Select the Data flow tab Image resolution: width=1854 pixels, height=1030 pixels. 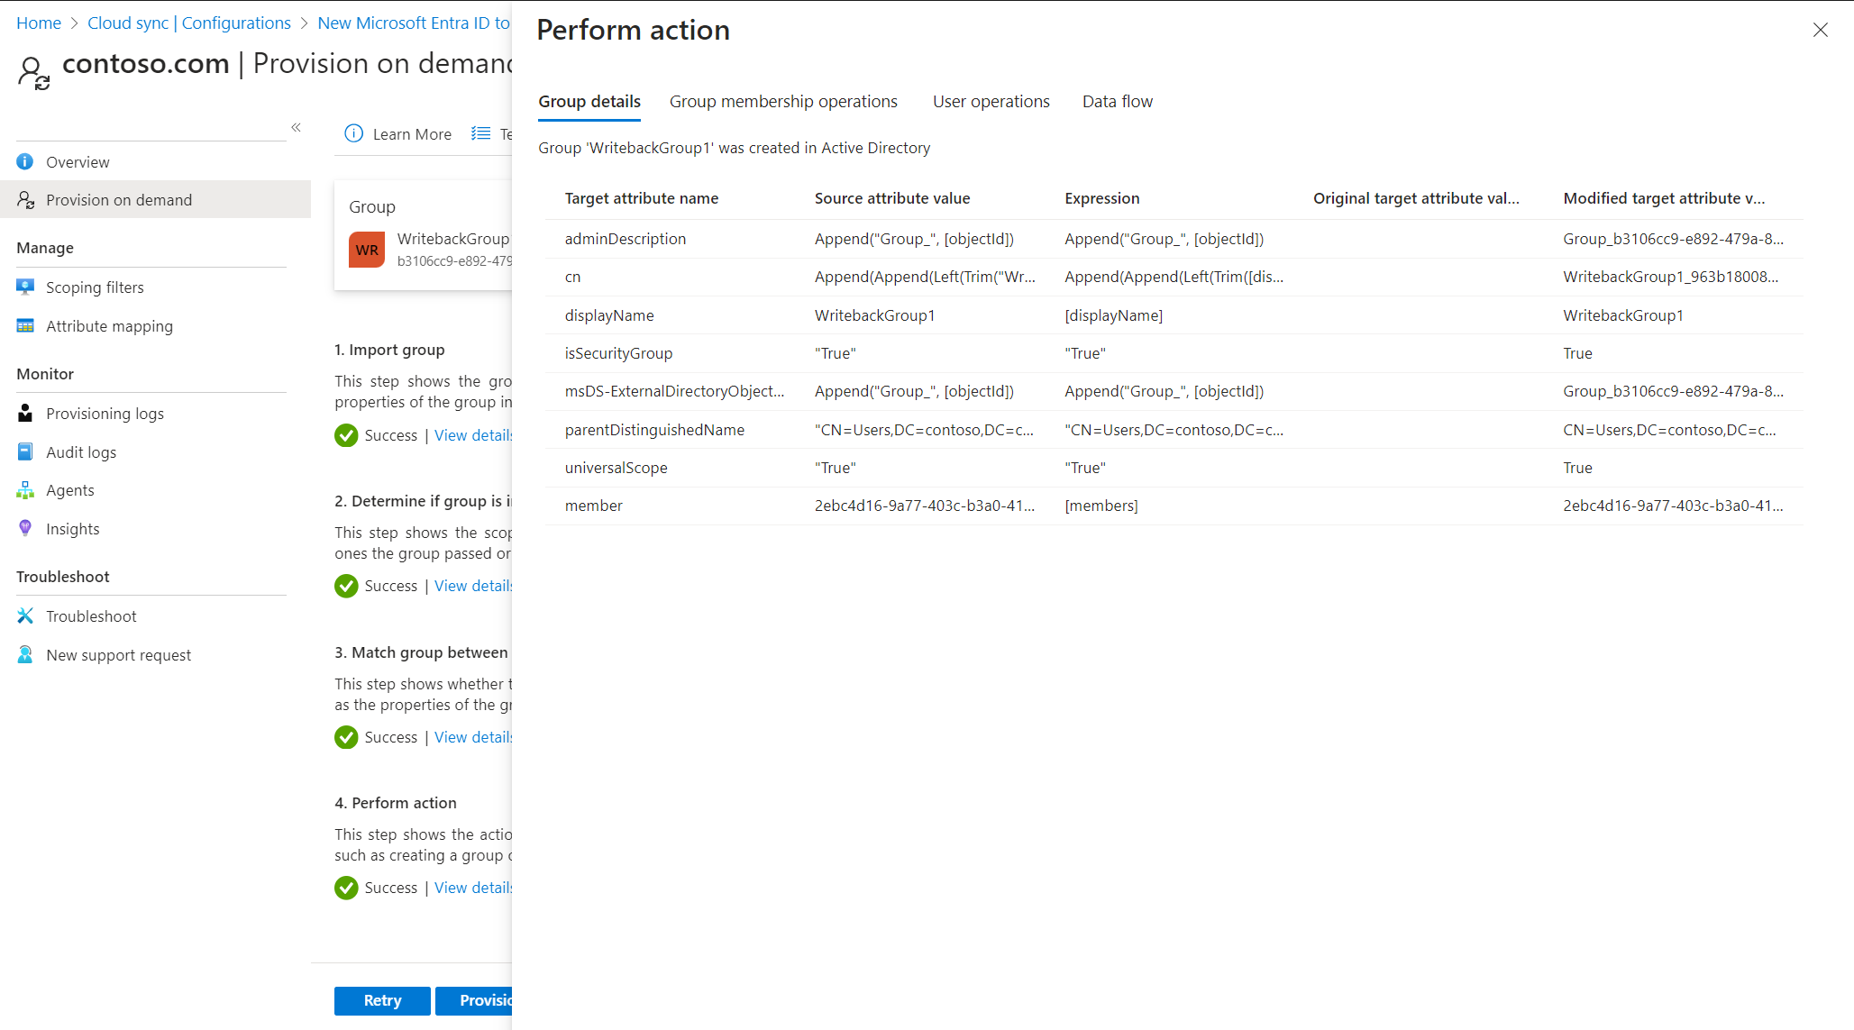1117,102
